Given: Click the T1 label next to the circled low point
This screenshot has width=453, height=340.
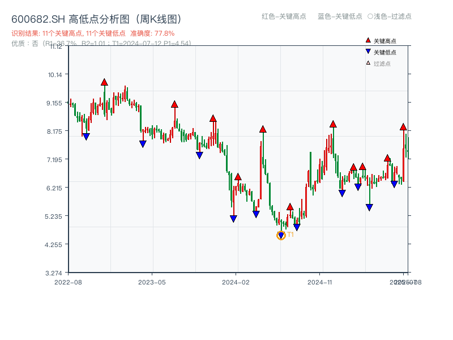Looking at the screenshot, I should coord(290,233).
